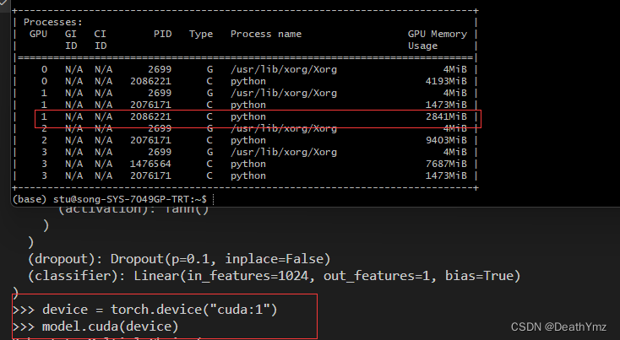Click the 1473MiB value on GPU 3 row
The width and height of the screenshot is (620, 340).
(x=446, y=175)
